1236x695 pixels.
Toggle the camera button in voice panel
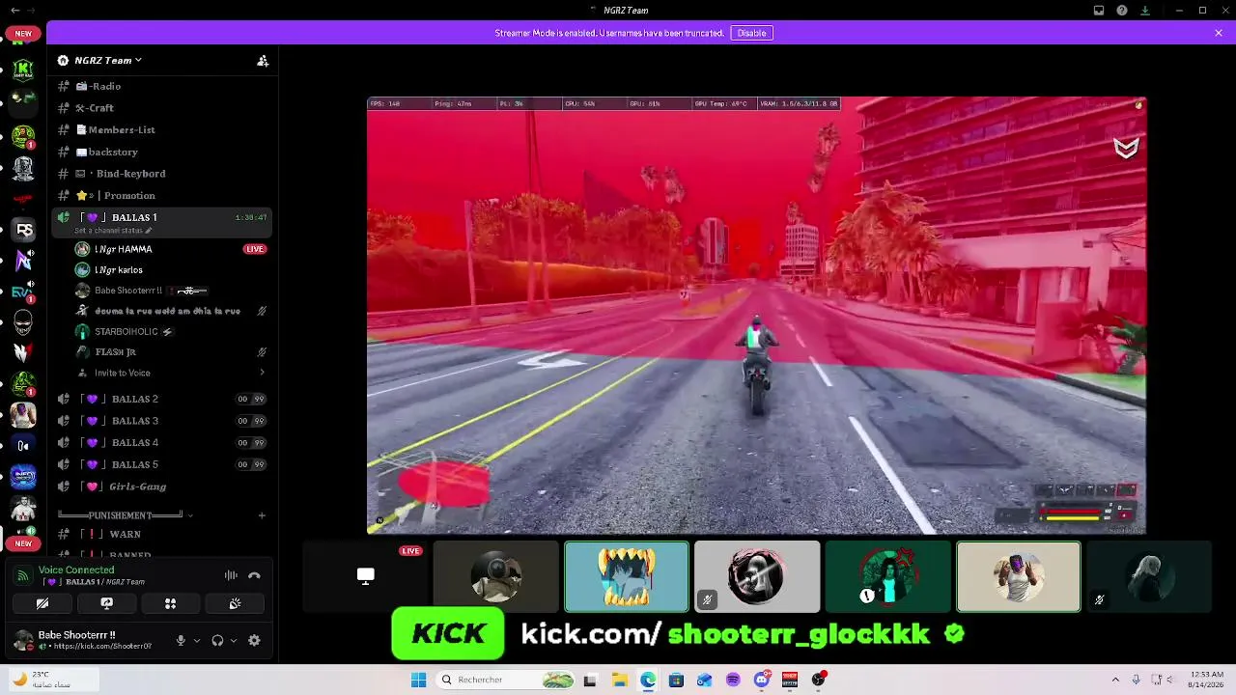tap(42, 603)
